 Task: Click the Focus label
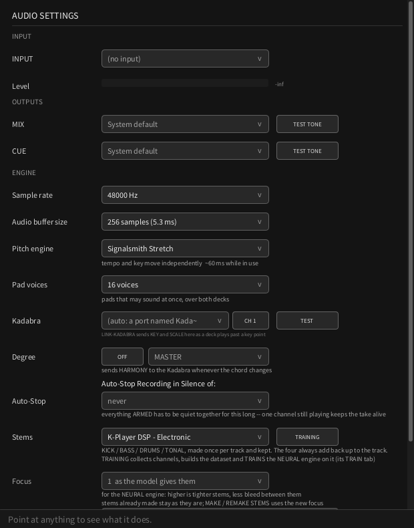coord(21,481)
